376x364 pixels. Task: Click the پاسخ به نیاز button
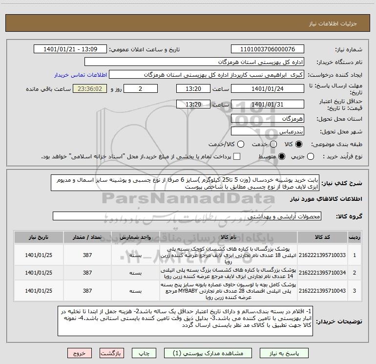pos(284,353)
